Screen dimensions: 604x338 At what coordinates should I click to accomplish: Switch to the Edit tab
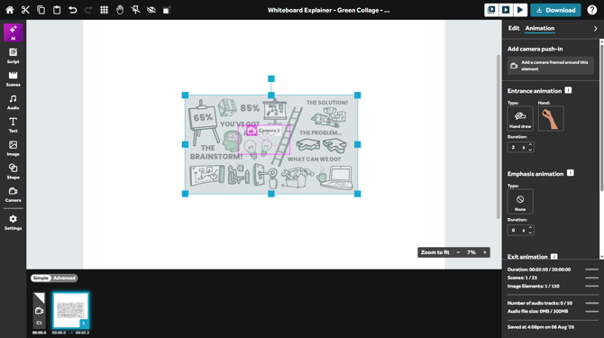click(514, 28)
